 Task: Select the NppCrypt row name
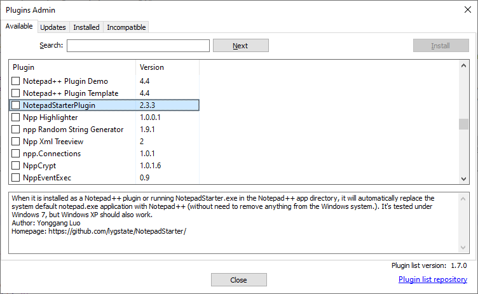click(39, 166)
